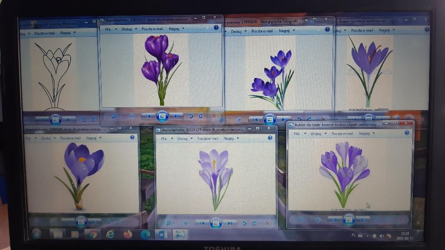Click actual size icon in depositphotos_42950551 window

click(x=131, y=116)
